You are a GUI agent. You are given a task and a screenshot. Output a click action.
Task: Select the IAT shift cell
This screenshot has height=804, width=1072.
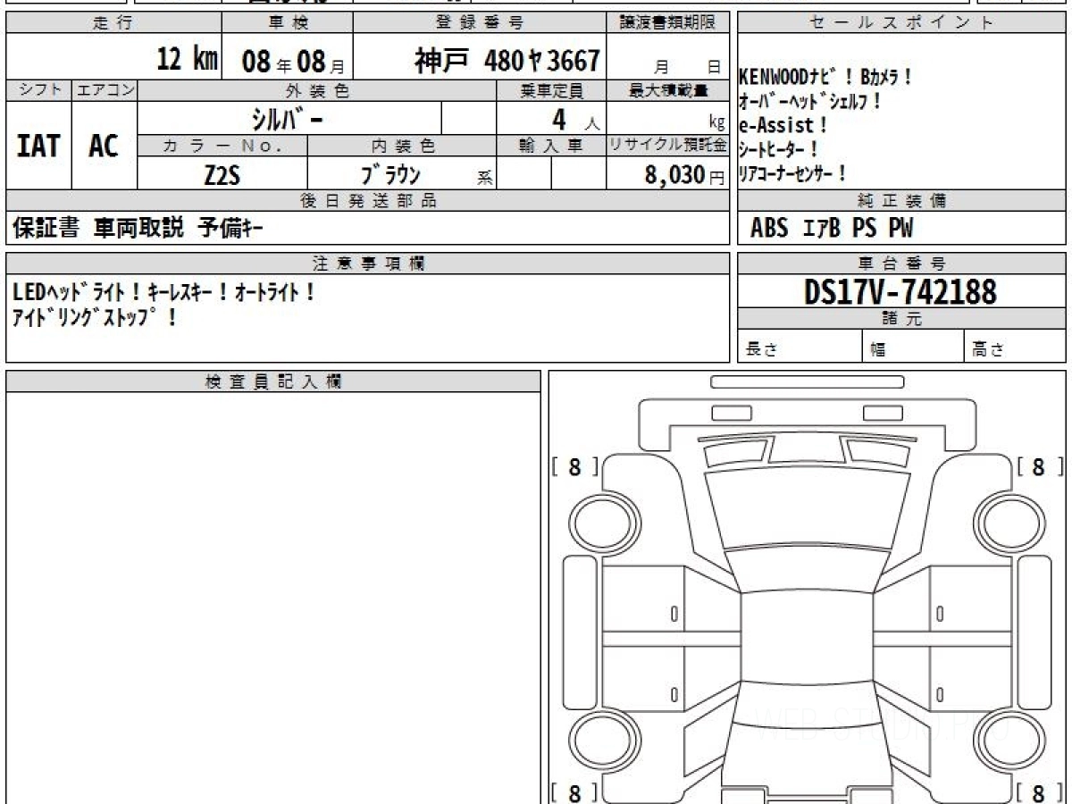coord(38,146)
